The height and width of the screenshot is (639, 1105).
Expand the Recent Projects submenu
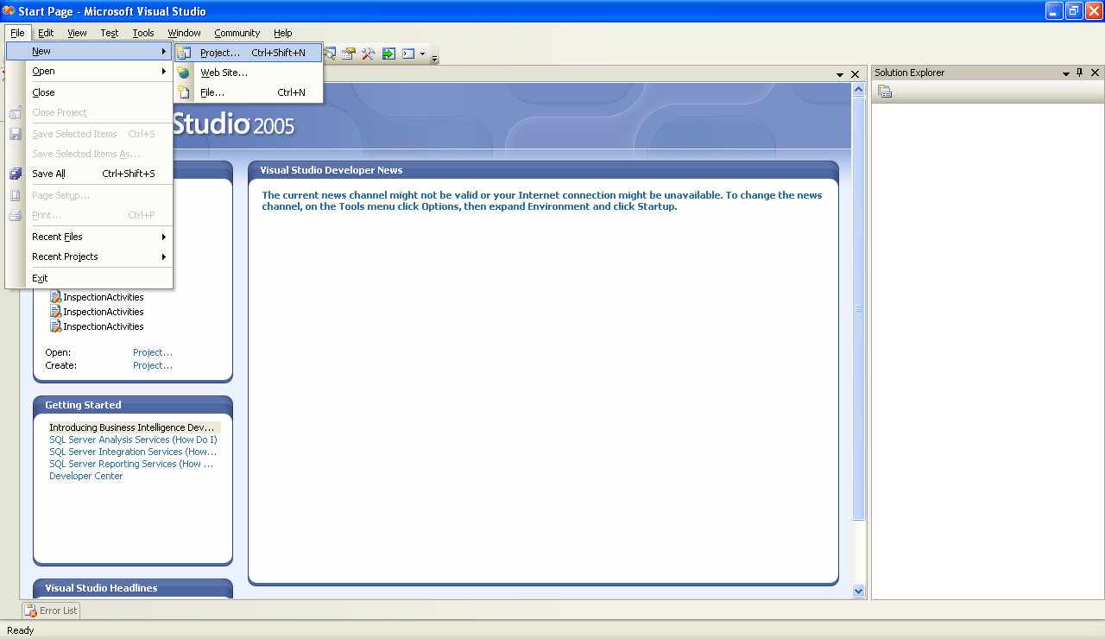point(89,256)
